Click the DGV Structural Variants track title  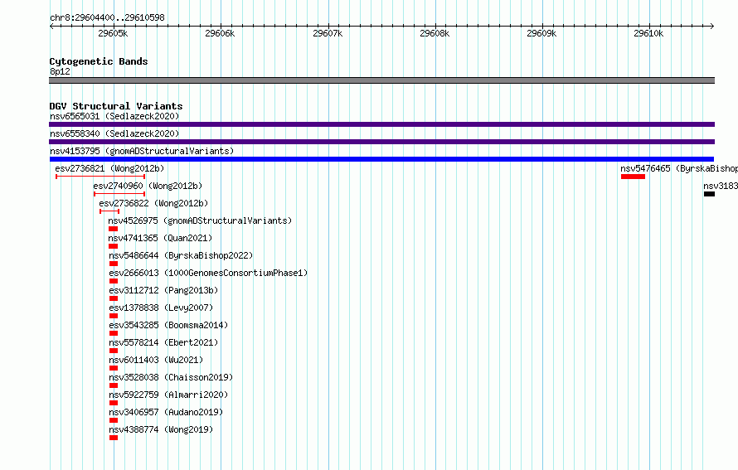tap(116, 106)
